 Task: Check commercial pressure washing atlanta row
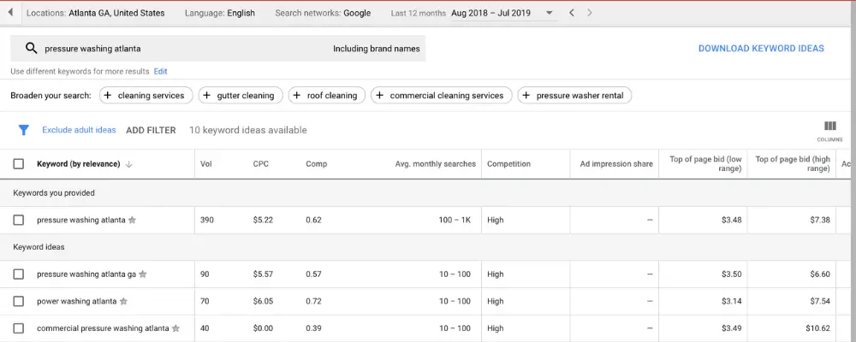[19, 328]
